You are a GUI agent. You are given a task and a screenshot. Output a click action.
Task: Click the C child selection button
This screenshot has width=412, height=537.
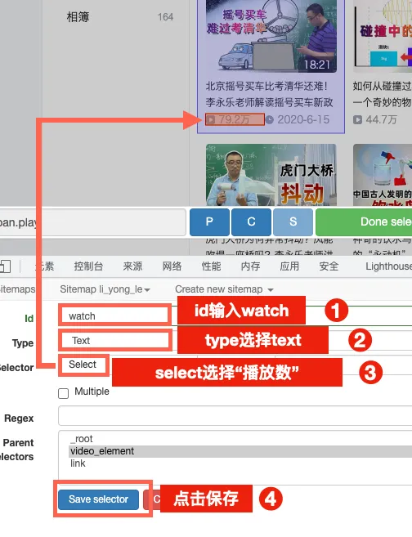[x=251, y=222]
